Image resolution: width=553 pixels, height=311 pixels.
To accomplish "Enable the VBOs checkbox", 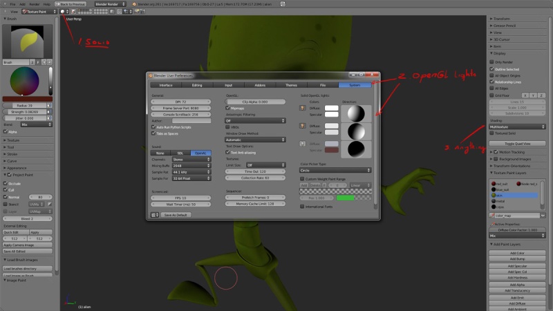I will (x=227, y=127).
